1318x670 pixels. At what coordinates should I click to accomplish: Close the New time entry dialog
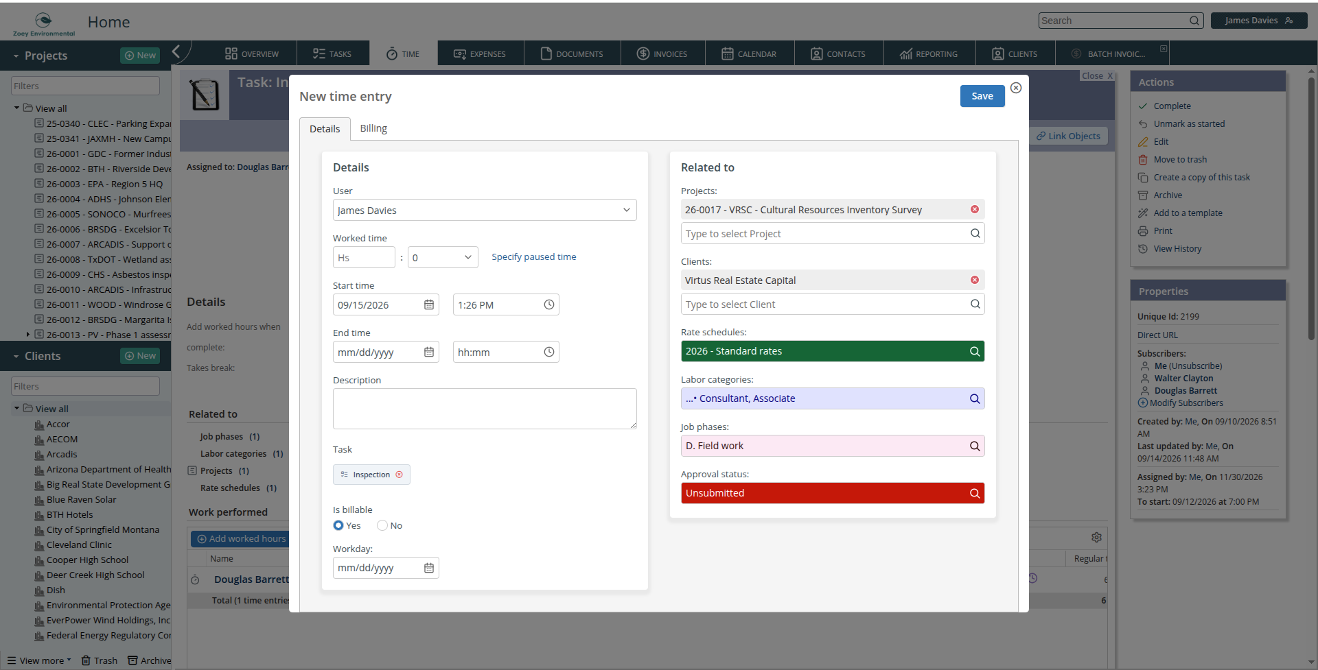(x=1016, y=88)
